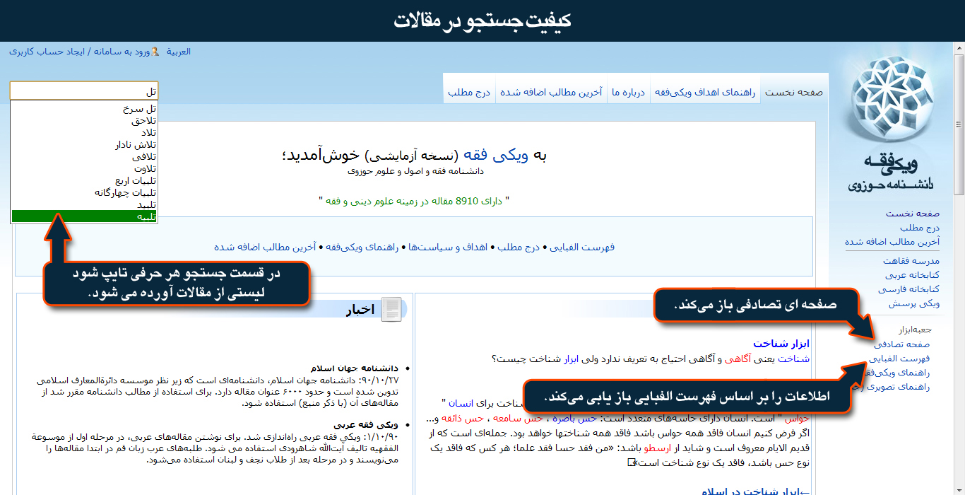Open the صفحه نخست tab
This screenshot has width=965, height=495.
794,92
